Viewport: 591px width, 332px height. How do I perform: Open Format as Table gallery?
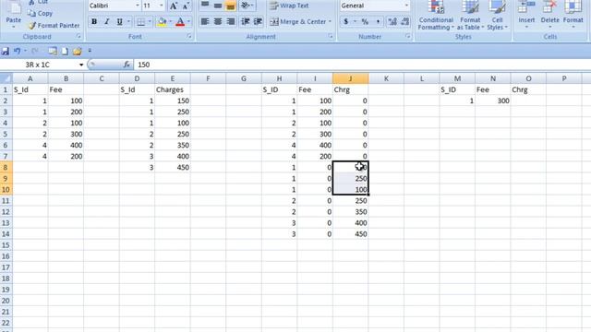470,16
